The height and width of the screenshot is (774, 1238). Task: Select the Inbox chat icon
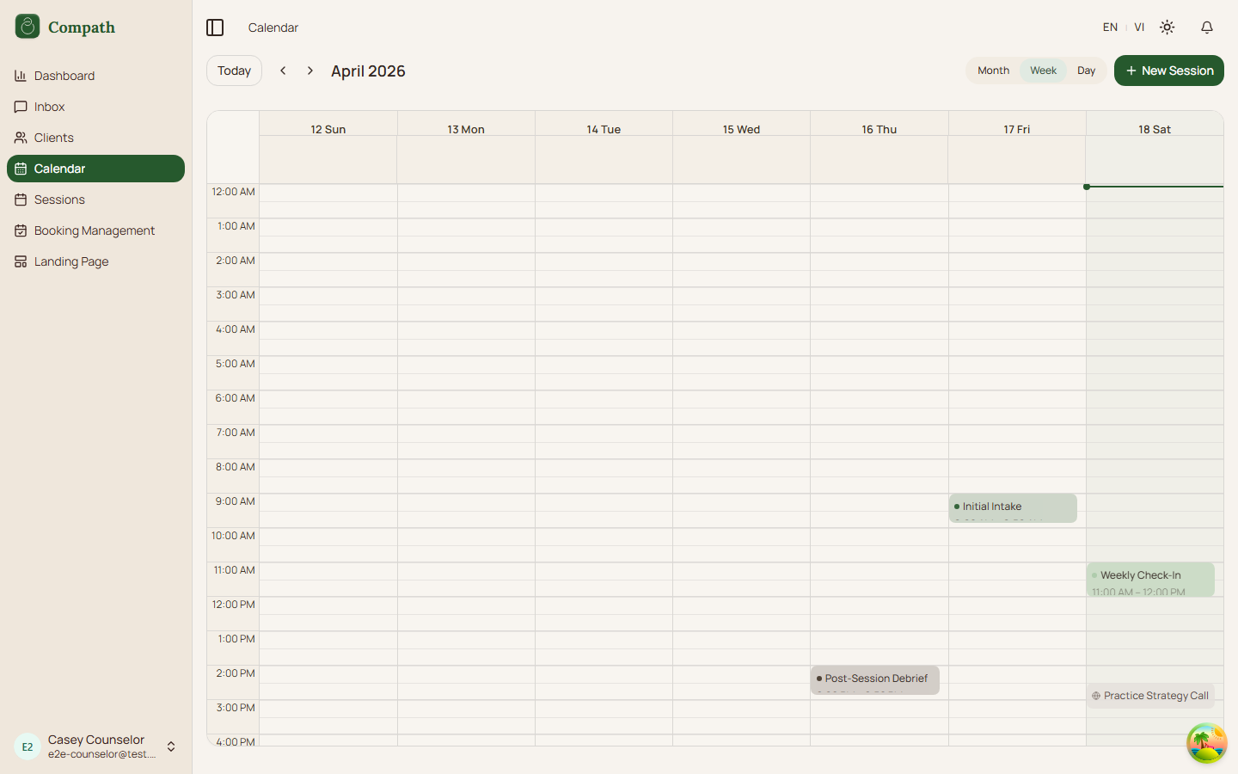click(x=21, y=107)
